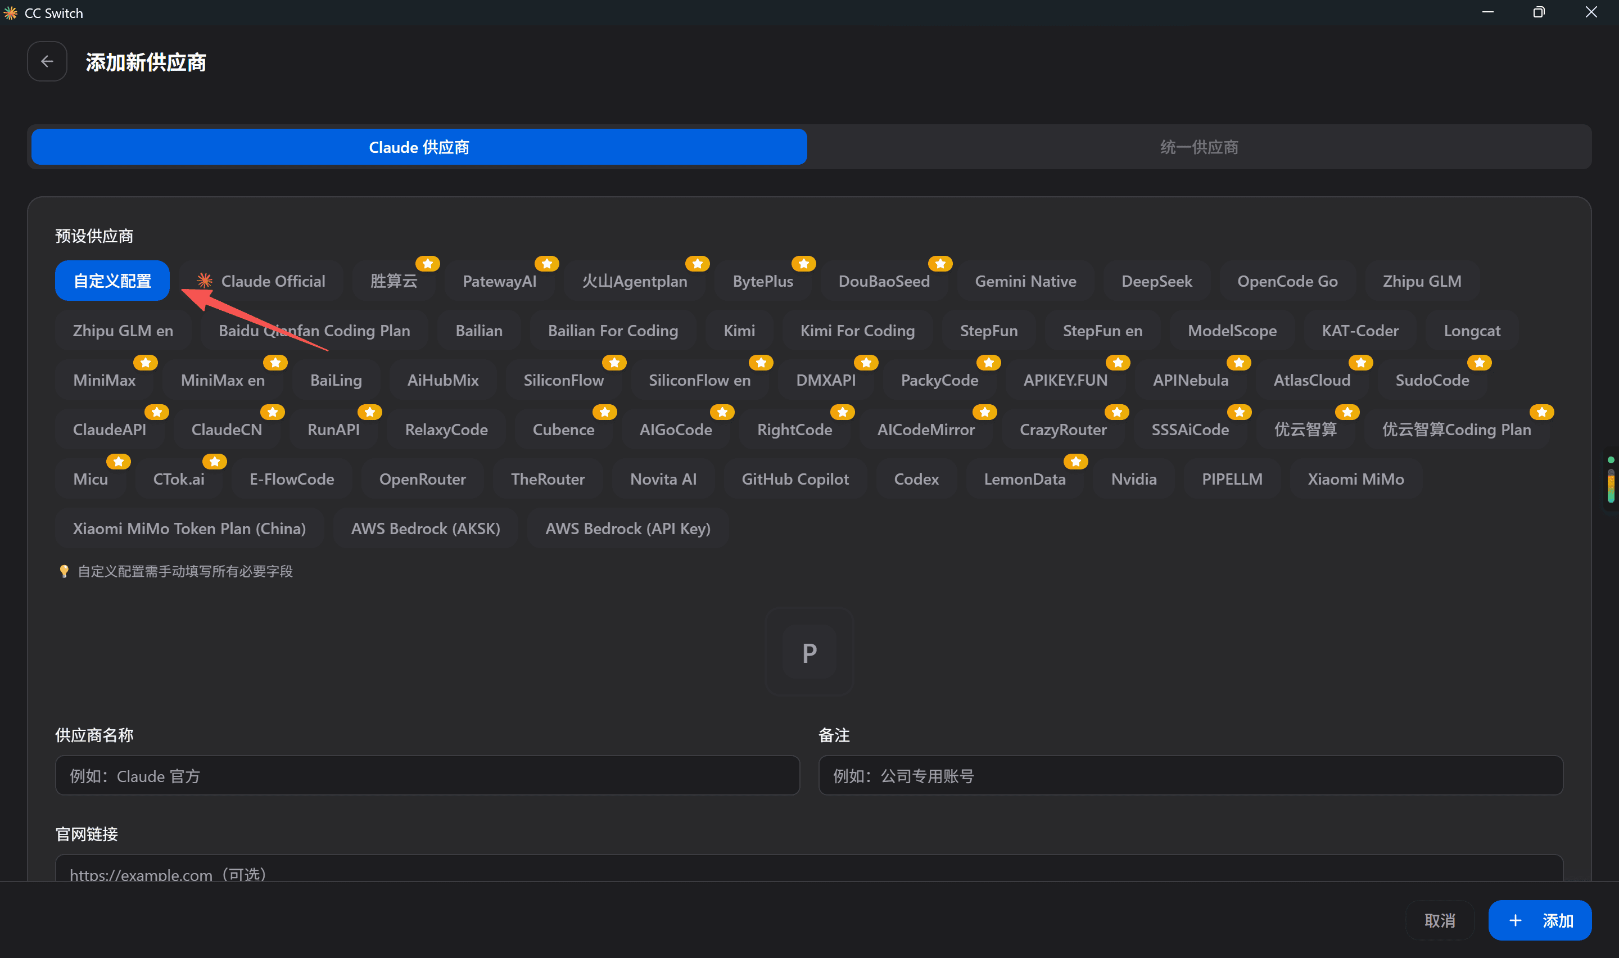Screen dimensions: 1619x958
Task: Pick the Xiaomi MiMo Token Plan (China) preset
Action: tap(189, 528)
